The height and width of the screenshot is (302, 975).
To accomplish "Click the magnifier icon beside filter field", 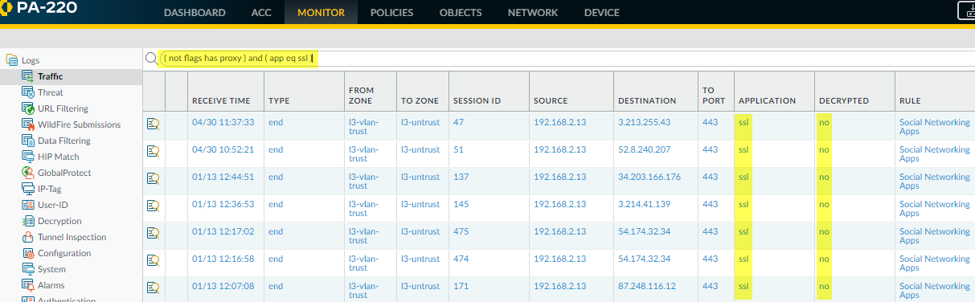I will [151, 59].
